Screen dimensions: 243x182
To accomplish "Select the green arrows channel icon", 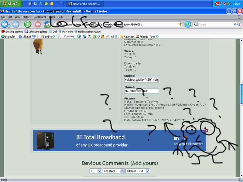I will coord(94,36).
